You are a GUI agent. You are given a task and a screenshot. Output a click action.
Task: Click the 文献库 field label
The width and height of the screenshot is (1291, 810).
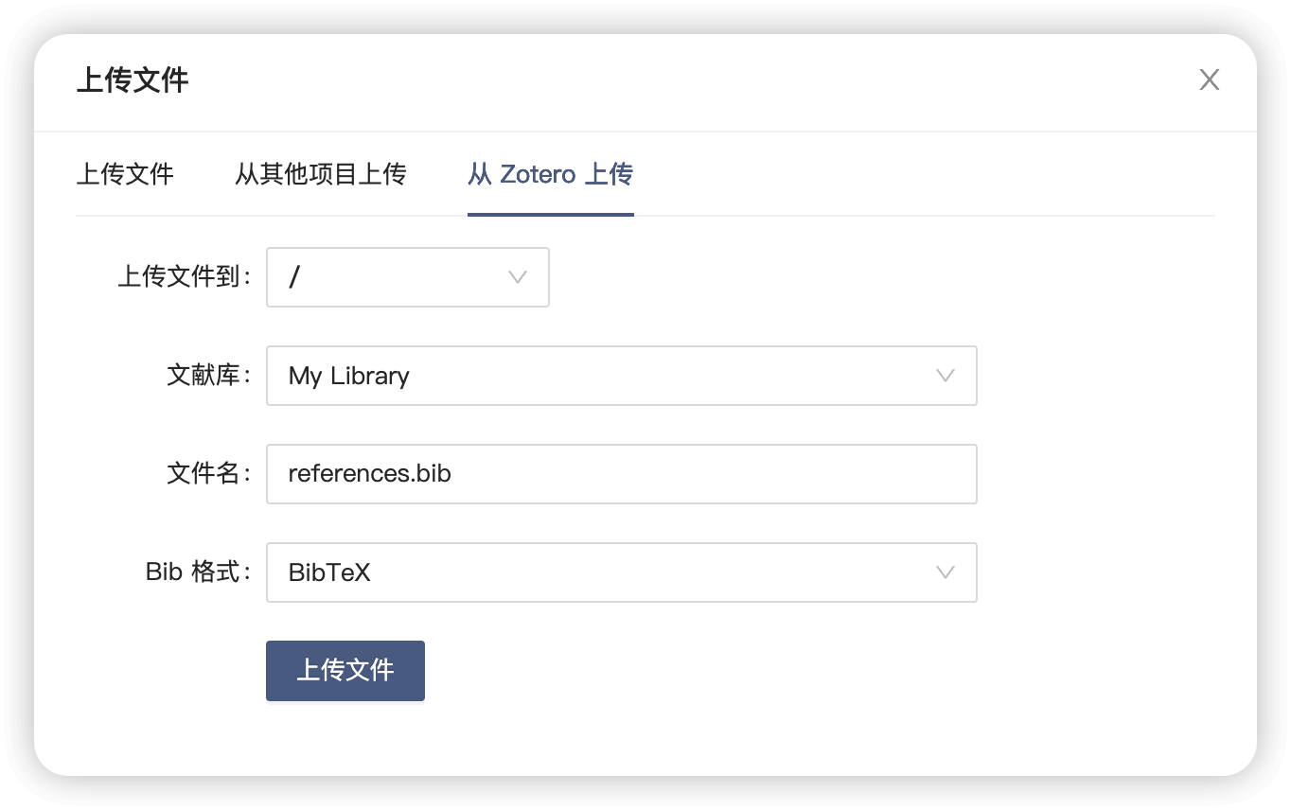pyautogui.click(x=206, y=376)
